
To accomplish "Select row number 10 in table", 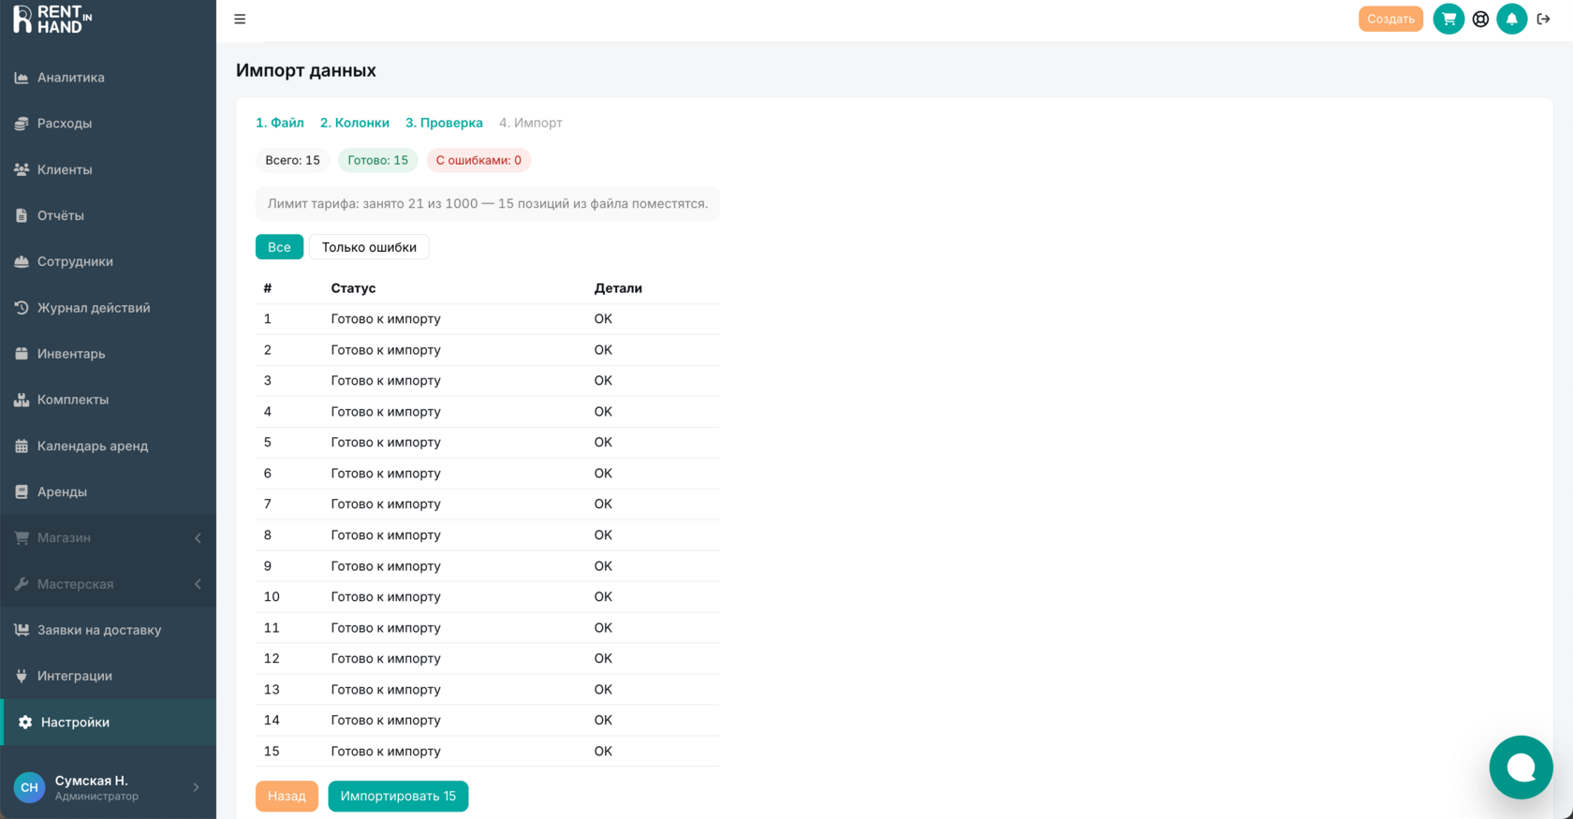I will 487,597.
